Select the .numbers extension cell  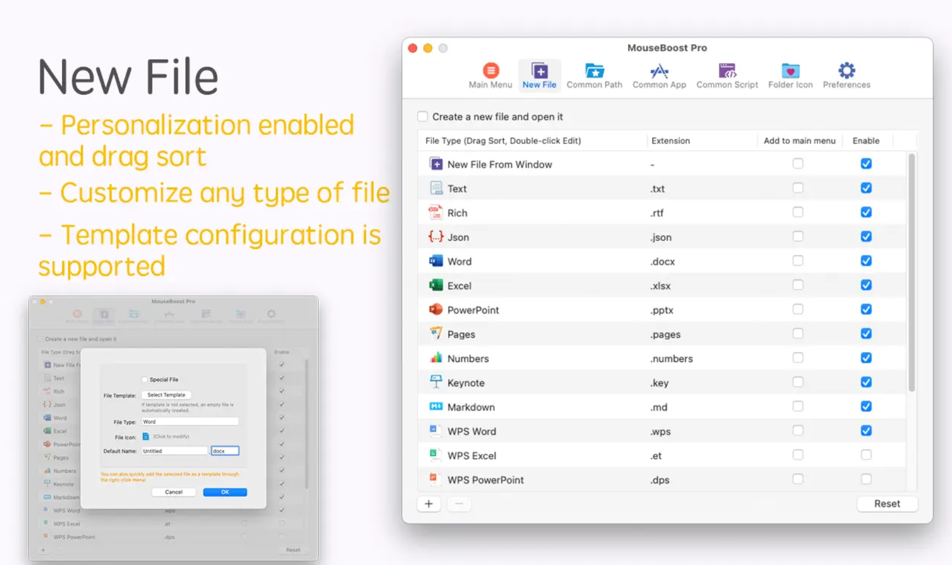pyautogui.click(x=672, y=359)
